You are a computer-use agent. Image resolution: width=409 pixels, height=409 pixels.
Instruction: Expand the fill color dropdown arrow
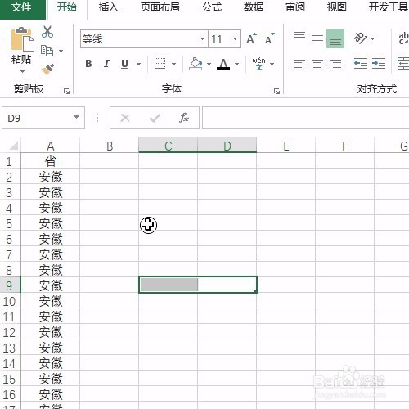(x=209, y=64)
